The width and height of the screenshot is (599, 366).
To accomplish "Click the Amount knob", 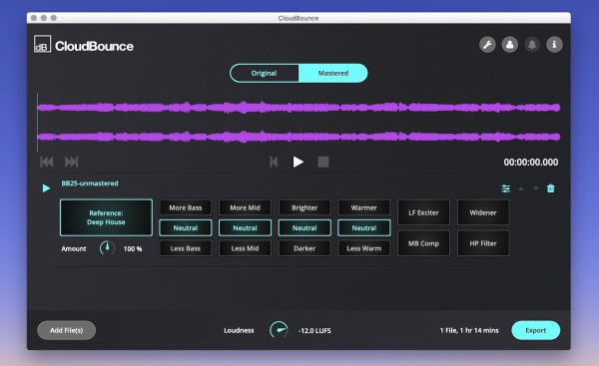I will click(x=107, y=248).
